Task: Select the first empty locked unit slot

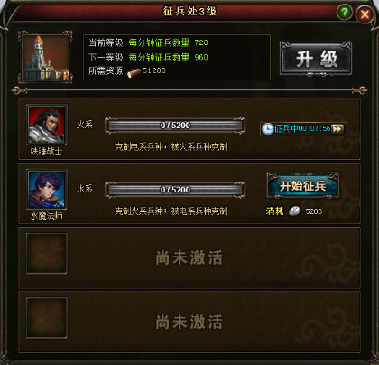Action: point(47,254)
